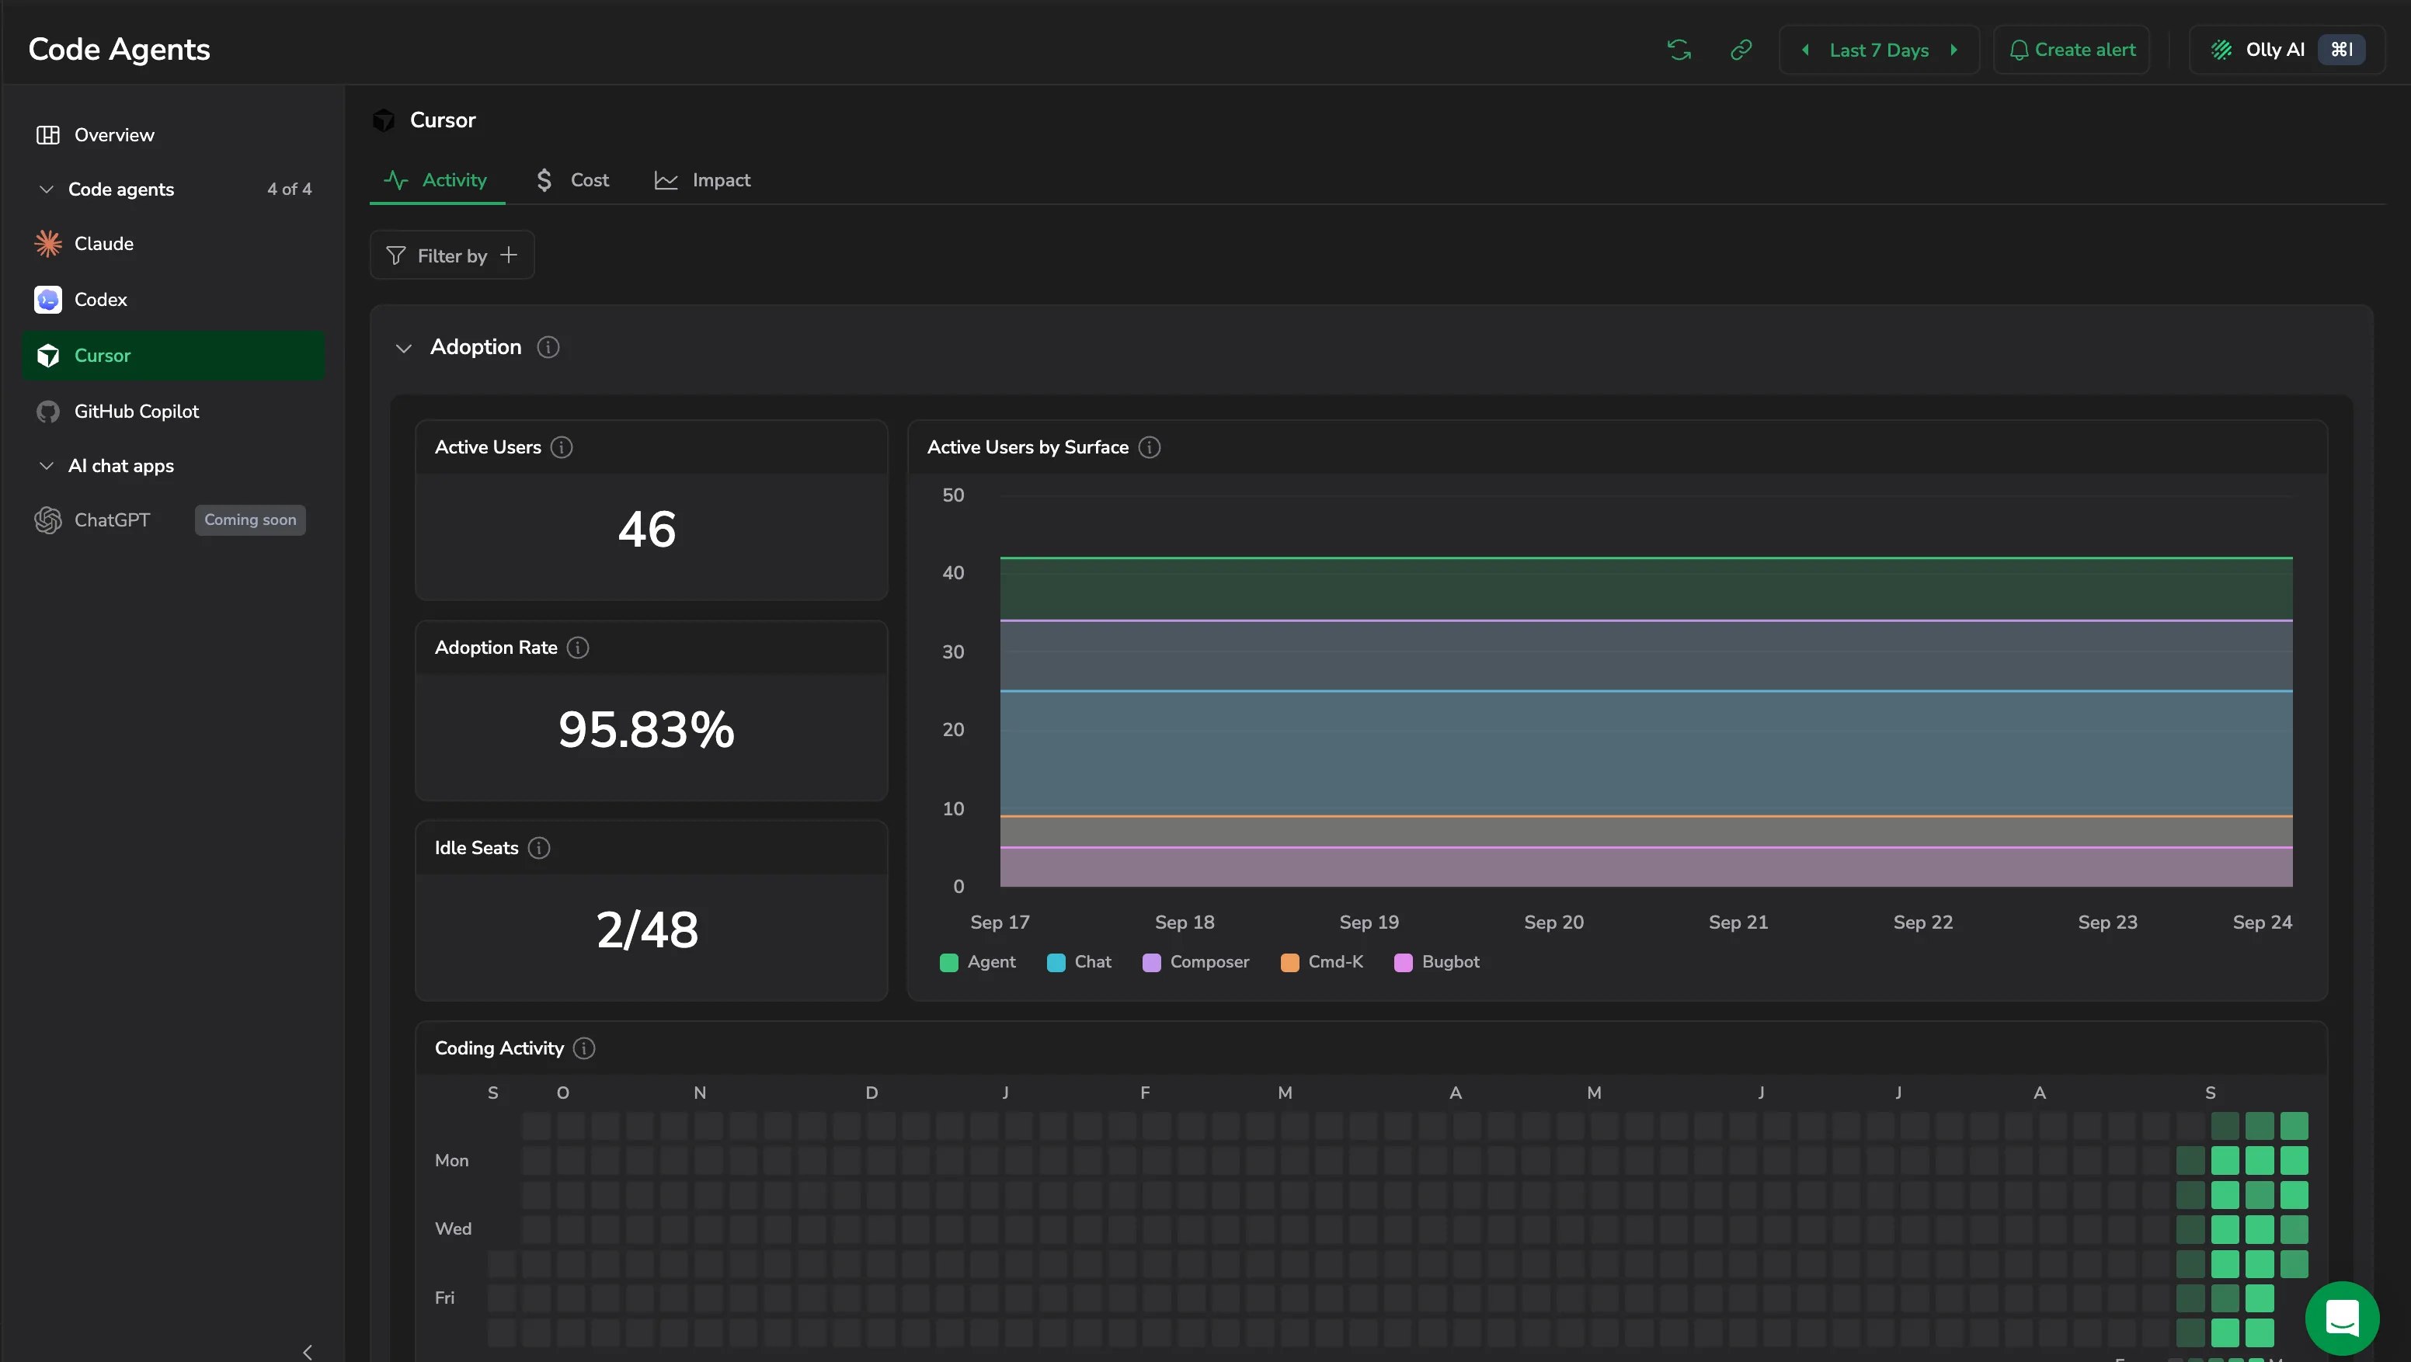Click the Code Agents page title
Viewport: 2411px width, 1362px height.
click(x=119, y=49)
